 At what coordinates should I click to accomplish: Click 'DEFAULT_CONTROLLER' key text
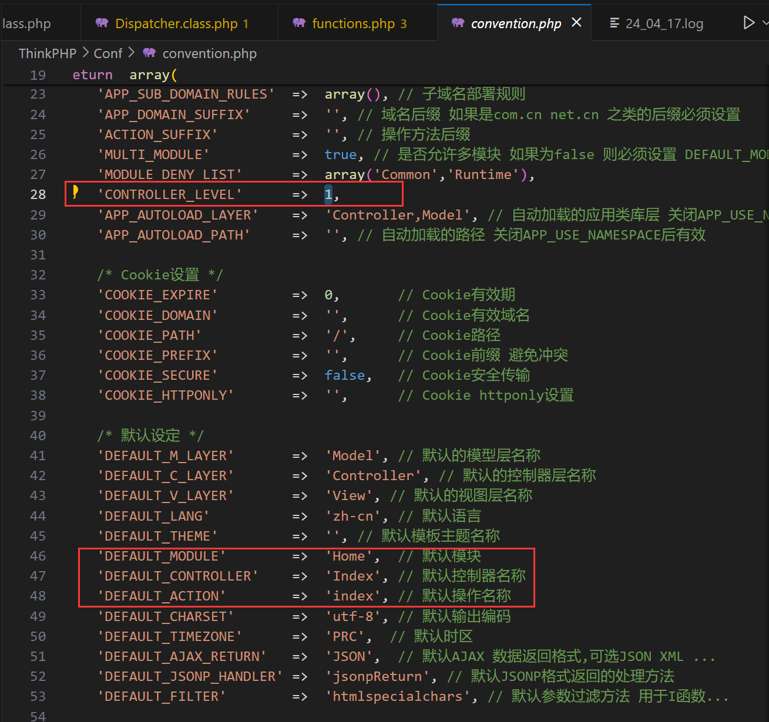pyautogui.click(x=178, y=576)
